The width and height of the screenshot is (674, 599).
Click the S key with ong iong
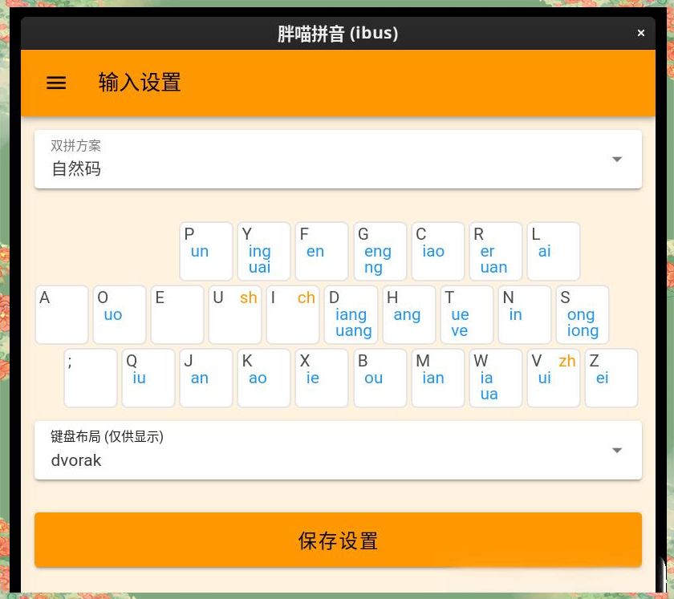coord(583,314)
